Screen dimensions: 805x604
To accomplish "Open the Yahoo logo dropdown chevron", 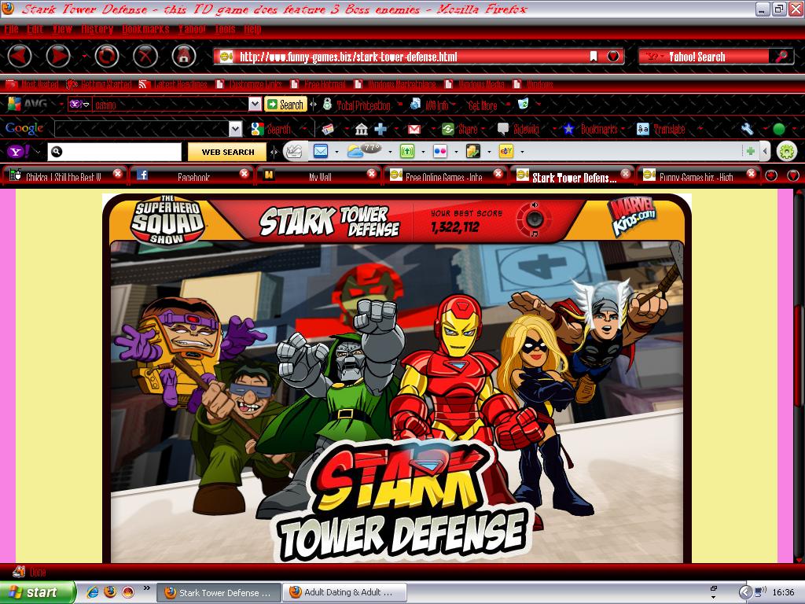I will pyautogui.click(x=37, y=152).
